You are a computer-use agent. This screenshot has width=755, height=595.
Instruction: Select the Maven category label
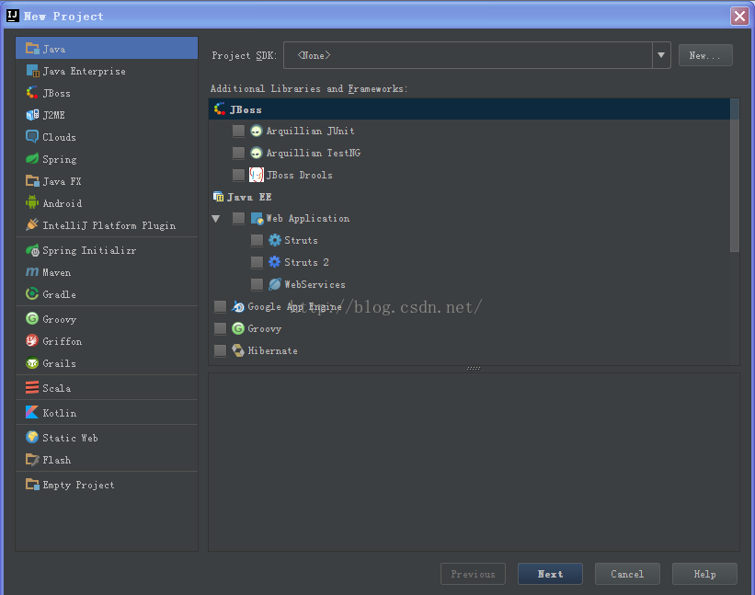tap(57, 272)
